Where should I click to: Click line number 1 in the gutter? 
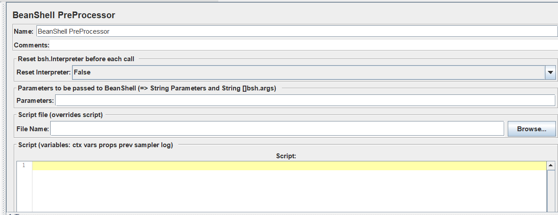(24, 165)
